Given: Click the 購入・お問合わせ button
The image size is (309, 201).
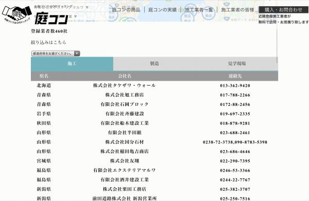Looking at the screenshot, I should click(283, 10).
